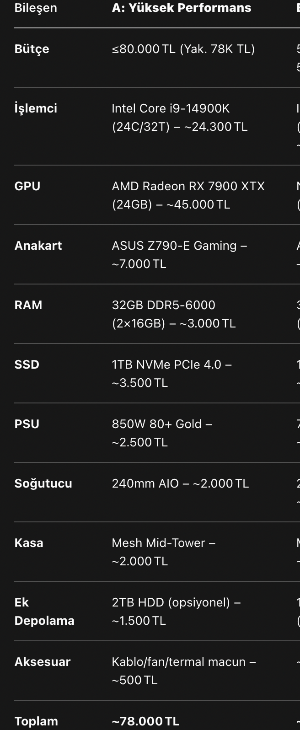The height and width of the screenshot is (730, 300).
Task: Click the 240mm AIO cooler cell
Action: pos(180,483)
